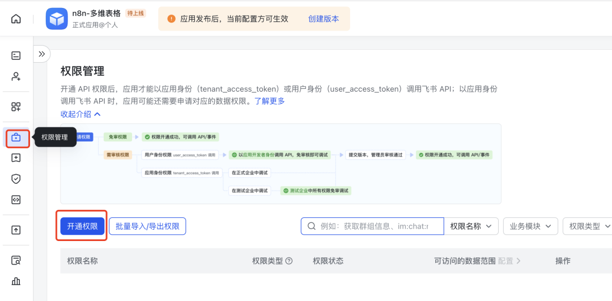Click 批量导入/导出权限 button

[x=147, y=226]
